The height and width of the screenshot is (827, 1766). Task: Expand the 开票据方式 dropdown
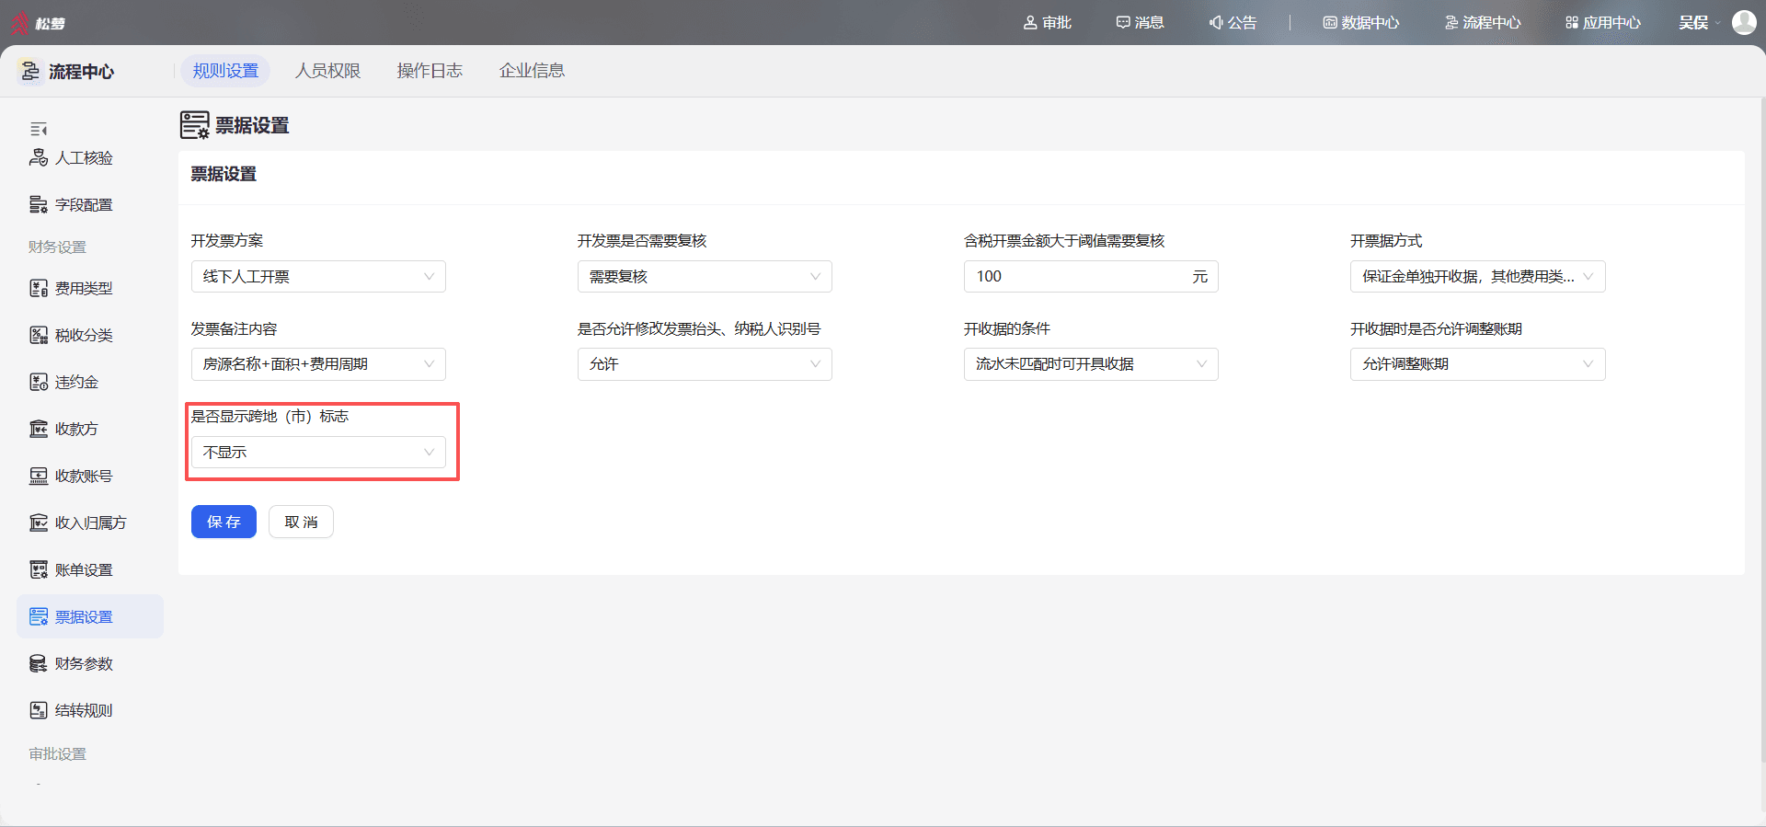tap(1477, 277)
